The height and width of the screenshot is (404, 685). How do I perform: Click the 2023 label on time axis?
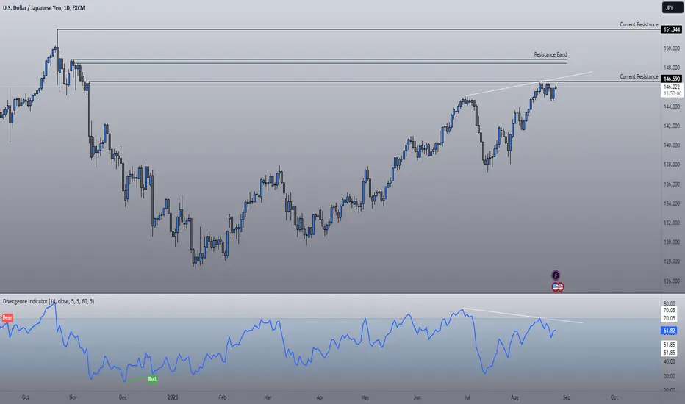click(173, 397)
